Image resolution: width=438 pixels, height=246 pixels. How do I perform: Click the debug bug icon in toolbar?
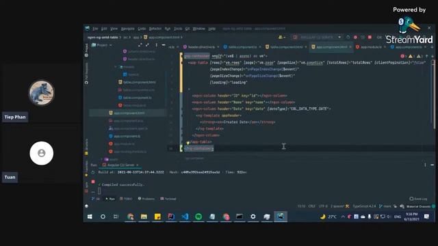pyautogui.click(x=355, y=37)
